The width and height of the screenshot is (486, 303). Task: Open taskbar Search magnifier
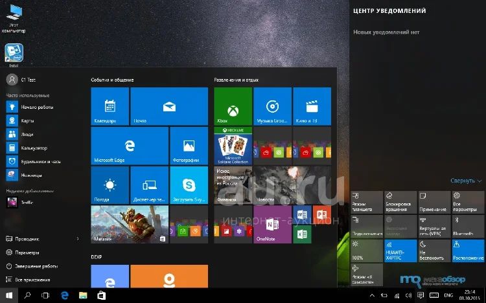[27, 295]
